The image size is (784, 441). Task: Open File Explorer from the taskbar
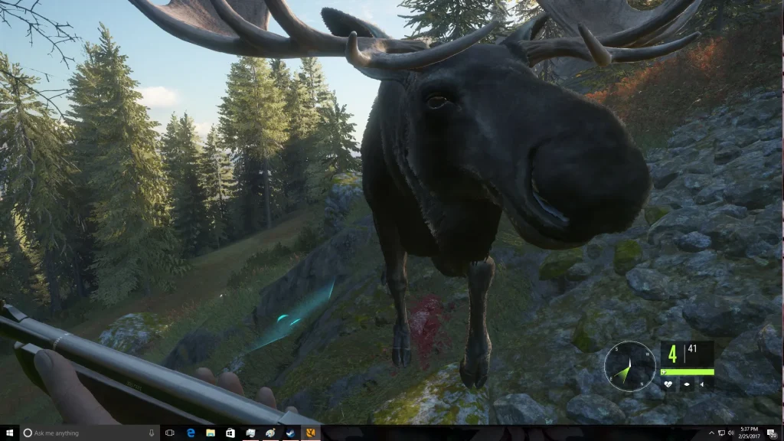coord(211,433)
